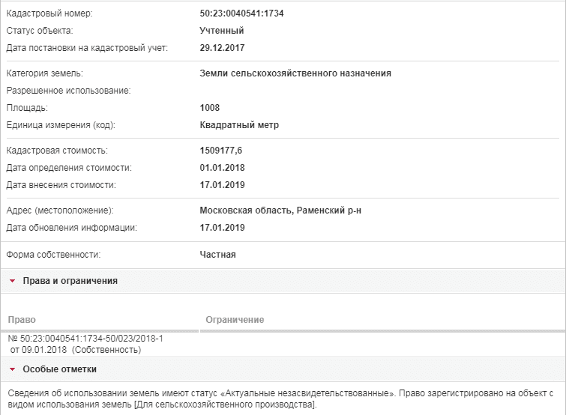Click the Особые отметки header title
566x415 pixels.
tap(59, 369)
